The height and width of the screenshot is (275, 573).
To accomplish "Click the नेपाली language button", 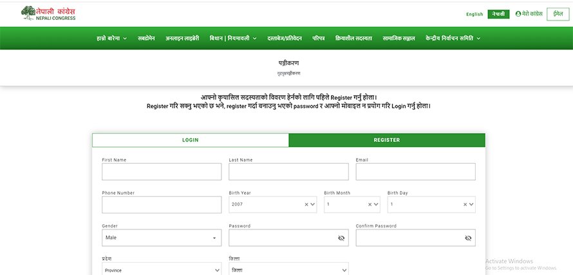I will click(x=498, y=14).
